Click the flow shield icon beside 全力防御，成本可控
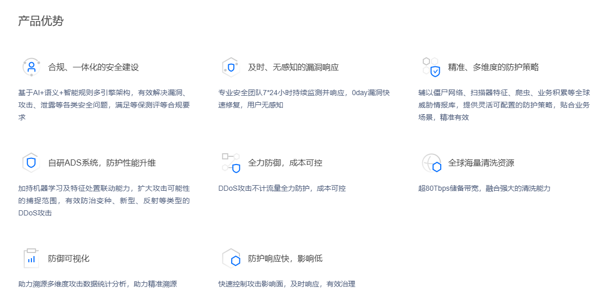This screenshot has height=307, width=604. [231, 162]
